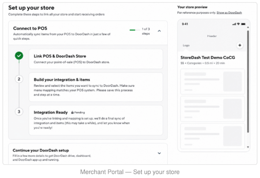Click the 9:41 time in phone preview
The width and height of the screenshot is (260, 178).
(x=185, y=24)
